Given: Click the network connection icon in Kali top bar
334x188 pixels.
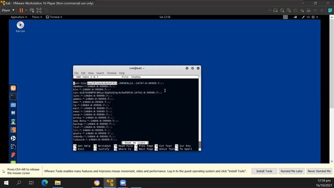Looking at the screenshot, I should pyautogui.click(x=295, y=17).
